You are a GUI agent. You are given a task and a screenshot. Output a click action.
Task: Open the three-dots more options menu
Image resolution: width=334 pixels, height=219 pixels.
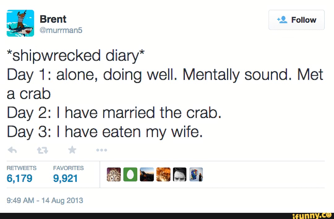pyautogui.click(x=101, y=150)
